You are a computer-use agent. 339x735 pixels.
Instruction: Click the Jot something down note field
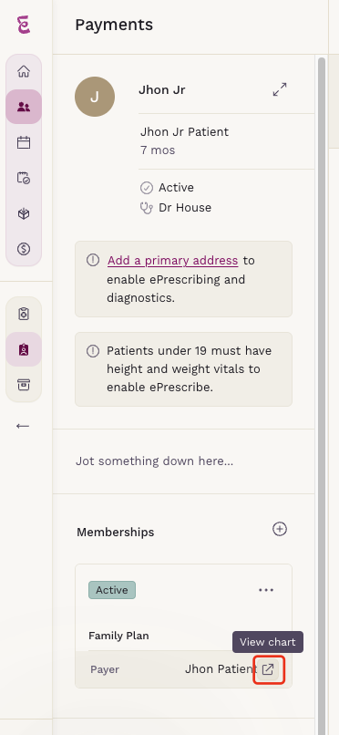(x=183, y=461)
